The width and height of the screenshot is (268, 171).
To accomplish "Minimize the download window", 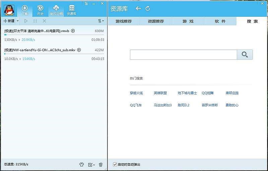I will point(94,4).
